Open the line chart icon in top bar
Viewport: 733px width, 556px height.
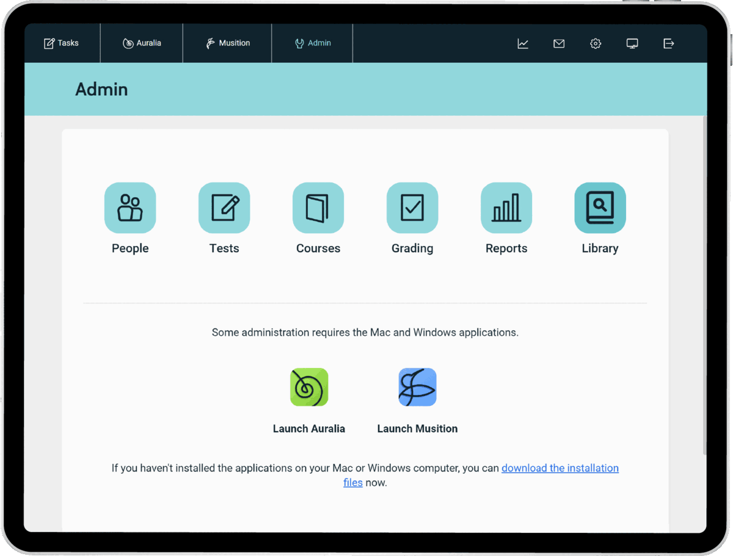point(523,43)
